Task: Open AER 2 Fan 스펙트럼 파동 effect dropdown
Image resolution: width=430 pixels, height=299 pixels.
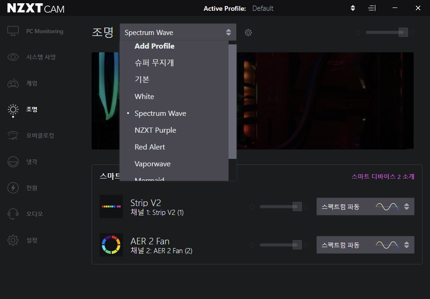Action: point(365,245)
